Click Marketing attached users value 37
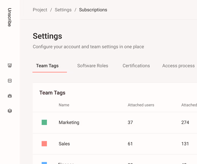The image size is (197, 164). [x=130, y=122]
